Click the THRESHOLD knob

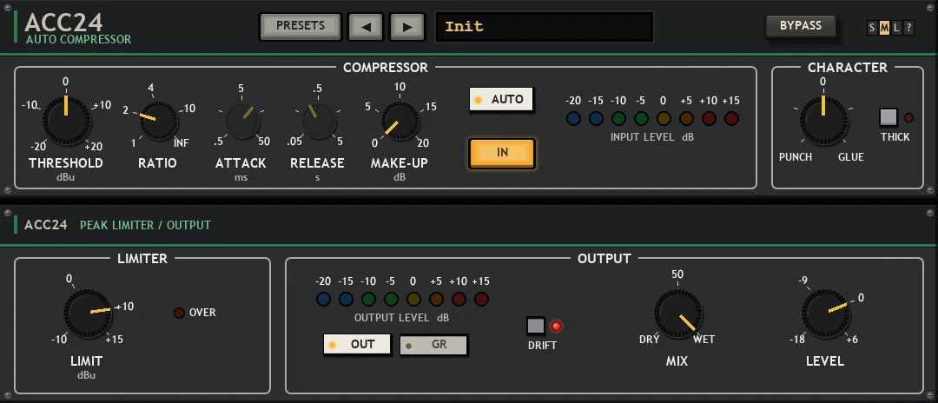pos(66,120)
